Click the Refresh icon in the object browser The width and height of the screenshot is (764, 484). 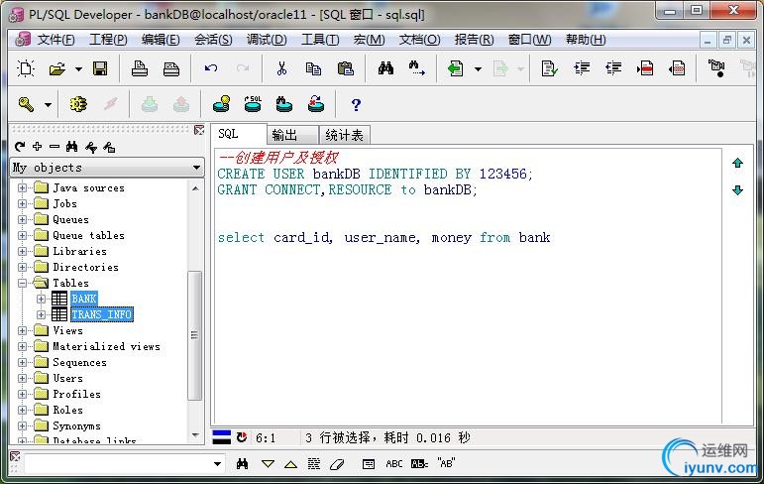(20, 147)
